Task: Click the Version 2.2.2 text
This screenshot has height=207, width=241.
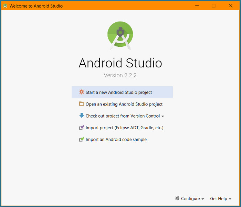Action: 120,75
